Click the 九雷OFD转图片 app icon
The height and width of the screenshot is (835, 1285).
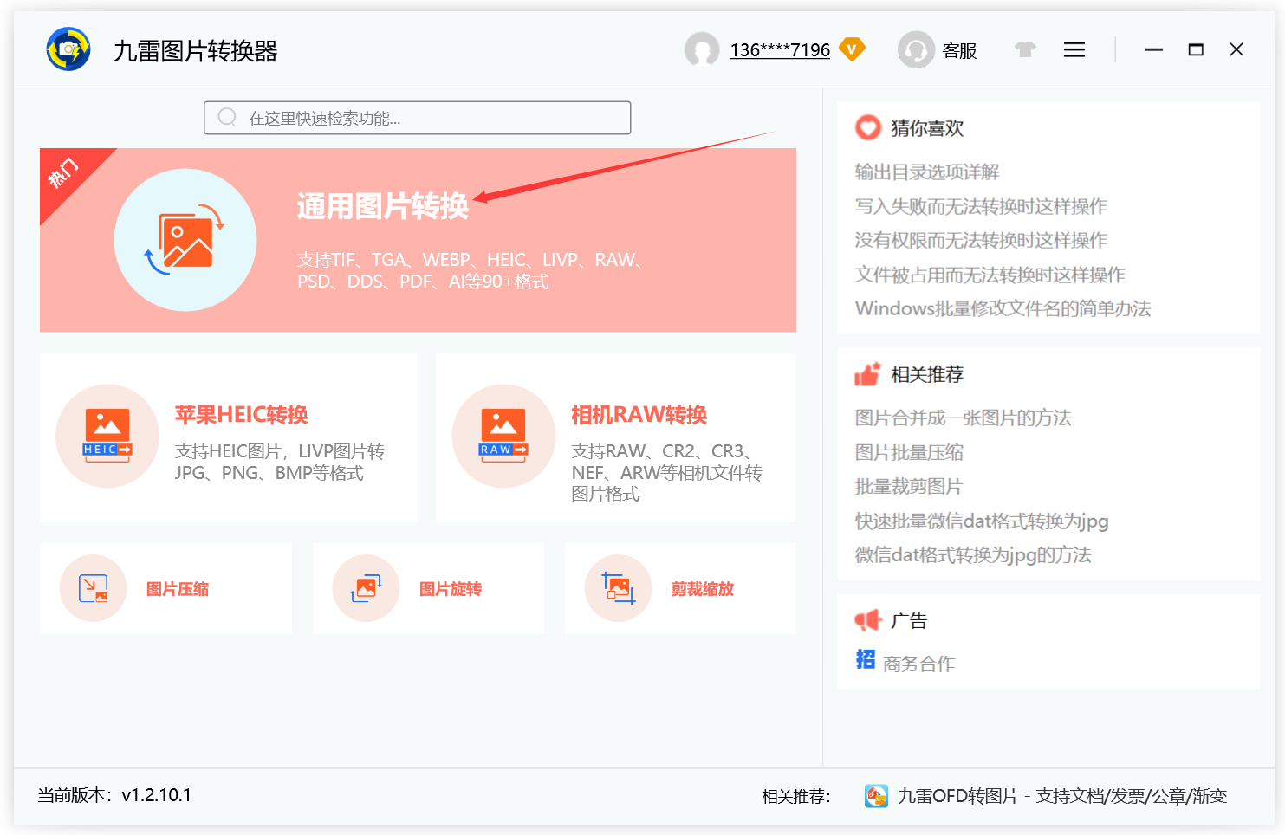pyautogui.click(x=876, y=796)
